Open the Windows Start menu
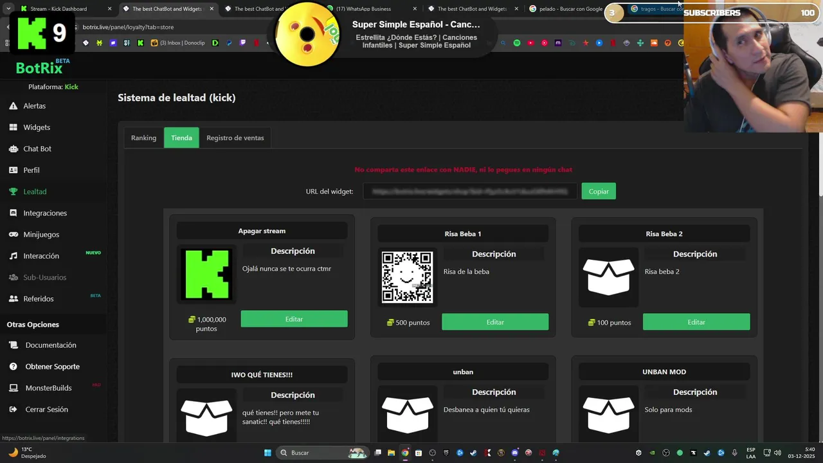Screen dimensions: 823x463 [267, 453]
